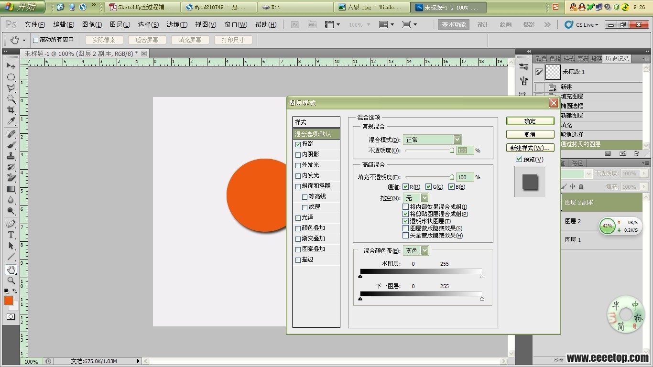Click the 不透明度 opacity slider

coord(429,150)
